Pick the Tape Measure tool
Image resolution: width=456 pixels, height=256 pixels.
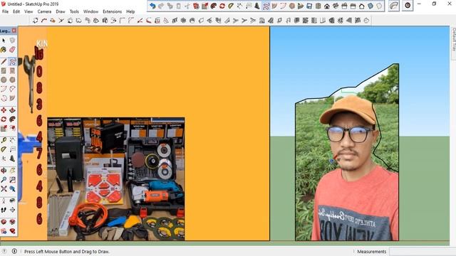(4, 140)
